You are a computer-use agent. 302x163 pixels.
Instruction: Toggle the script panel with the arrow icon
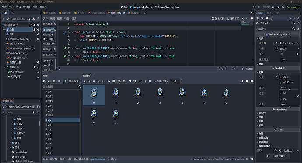click(x=59, y=69)
